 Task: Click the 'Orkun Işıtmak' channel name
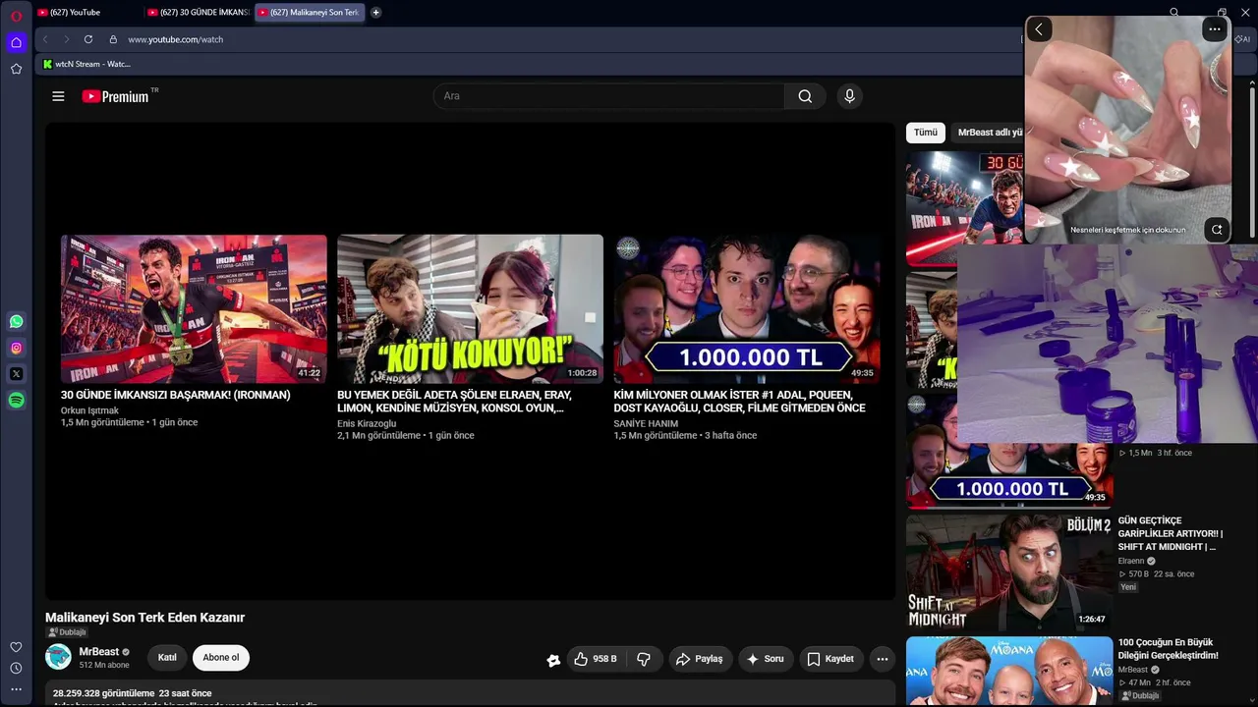(x=89, y=410)
